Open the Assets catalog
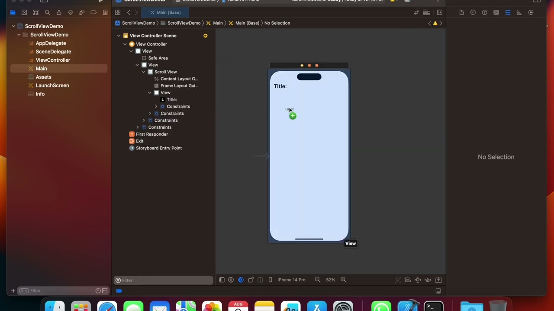This screenshot has height=311, width=554. coord(43,77)
